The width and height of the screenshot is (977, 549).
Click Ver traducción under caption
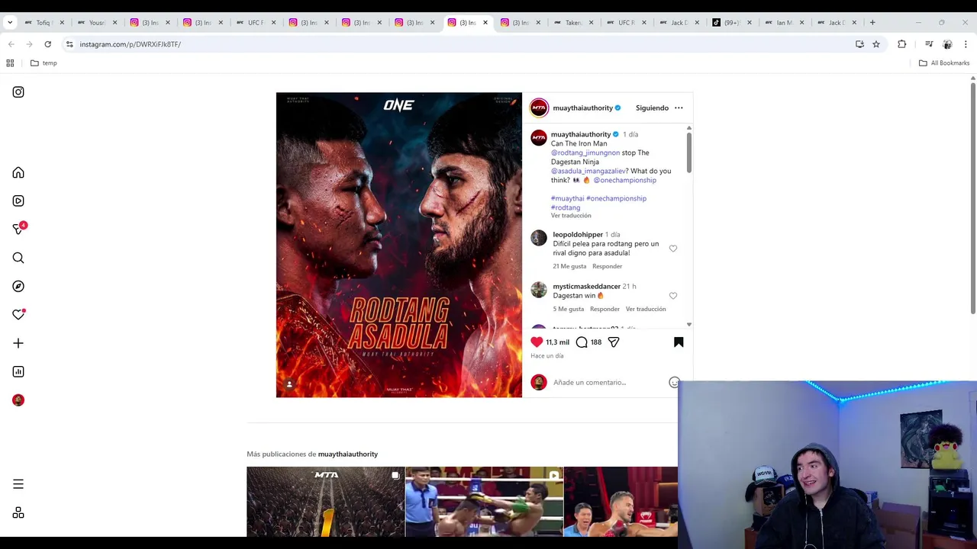[x=571, y=216]
